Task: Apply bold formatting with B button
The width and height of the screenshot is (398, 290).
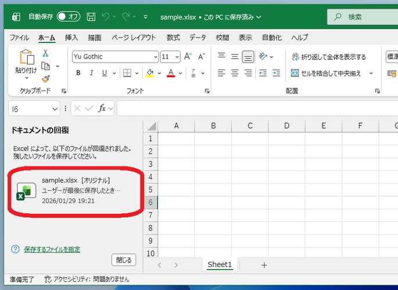Action: (x=78, y=73)
